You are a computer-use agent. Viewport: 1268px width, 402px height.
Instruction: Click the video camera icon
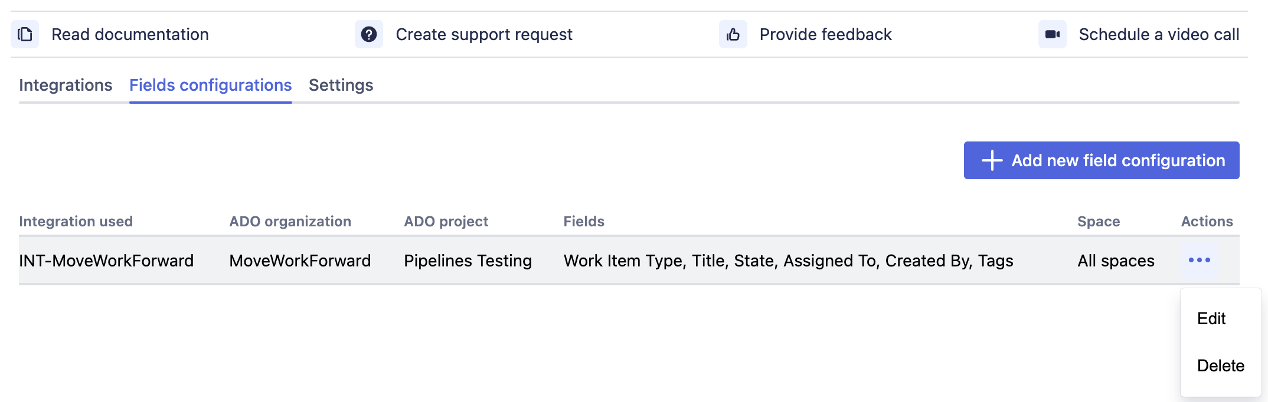[1053, 34]
